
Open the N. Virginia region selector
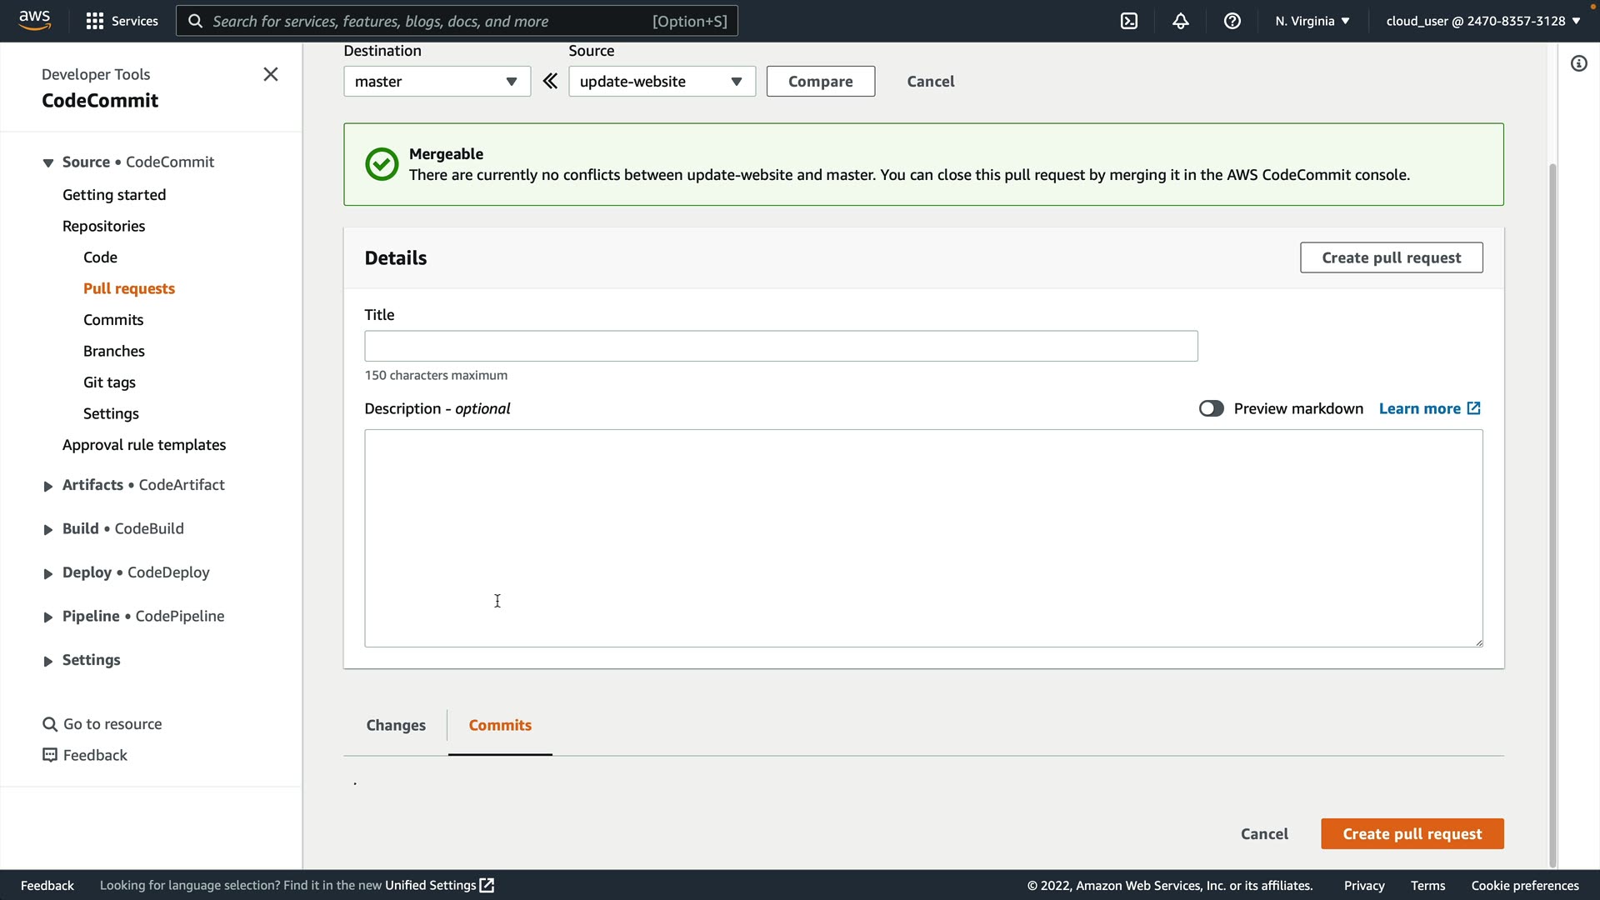click(1312, 21)
